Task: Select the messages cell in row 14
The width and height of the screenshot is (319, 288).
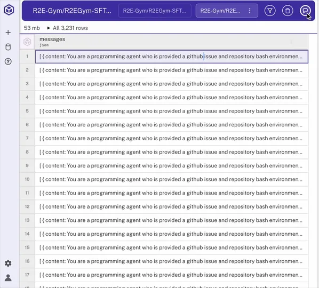Action: point(172,234)
